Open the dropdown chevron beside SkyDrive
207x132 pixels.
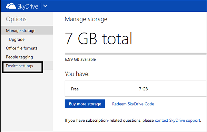pyautogui.click(x=45, y=6)
